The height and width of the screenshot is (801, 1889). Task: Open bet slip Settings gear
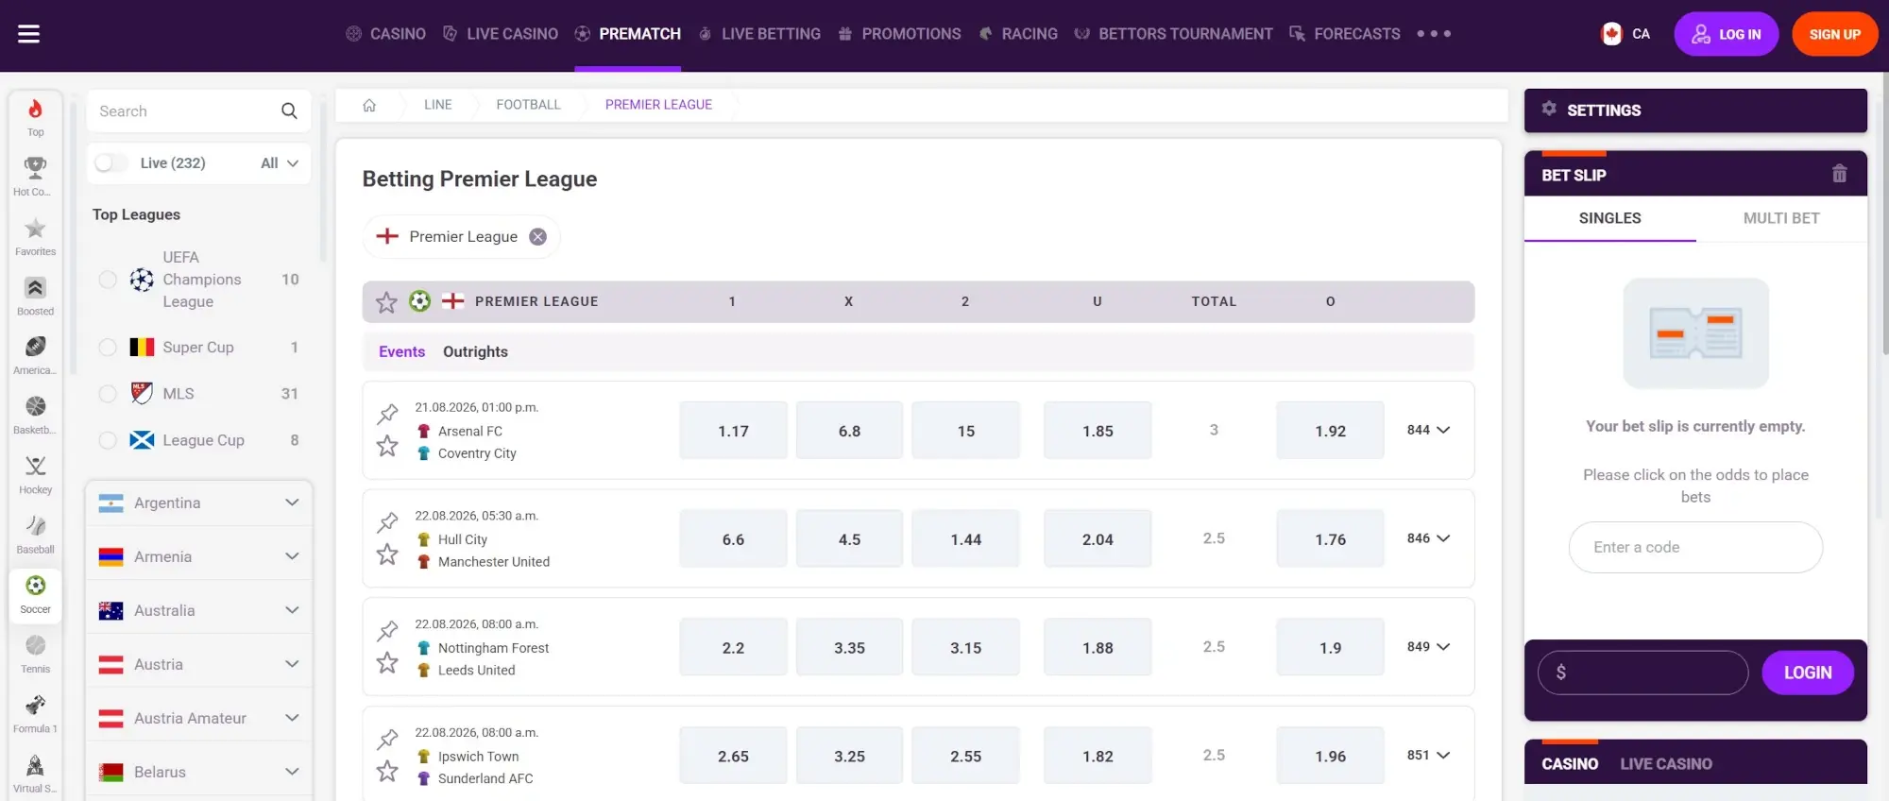pyautogui.click(x=1549, y=109)
